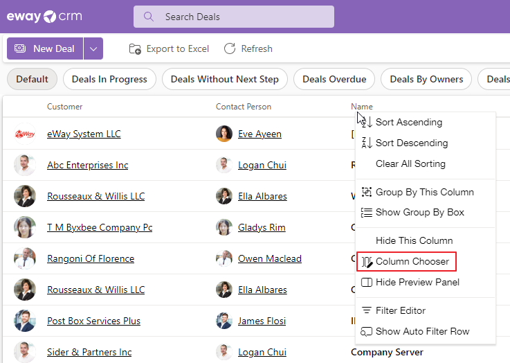Choose Sort Descending from context menu
Viewport: 510px width, 363px height.
(x=426, y=143)
